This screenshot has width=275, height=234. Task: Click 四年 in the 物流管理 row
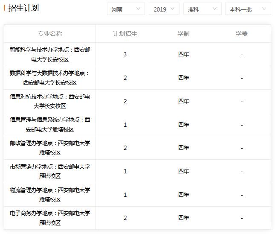(x=184, y=195)
